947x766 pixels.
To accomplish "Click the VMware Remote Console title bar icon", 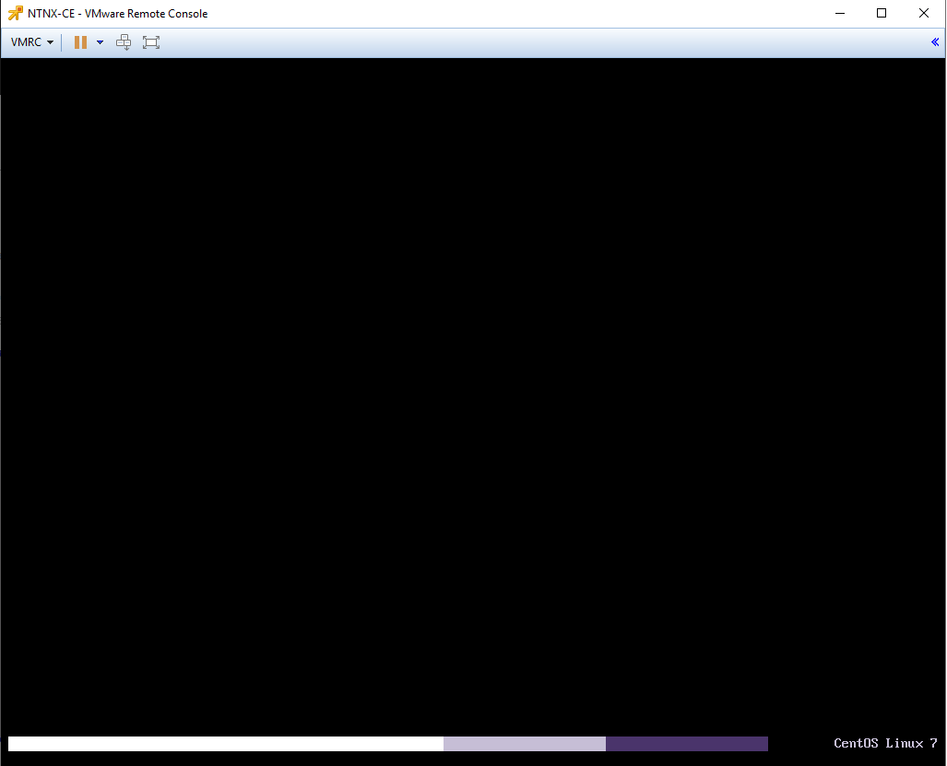I will click(x=16, y=14).
